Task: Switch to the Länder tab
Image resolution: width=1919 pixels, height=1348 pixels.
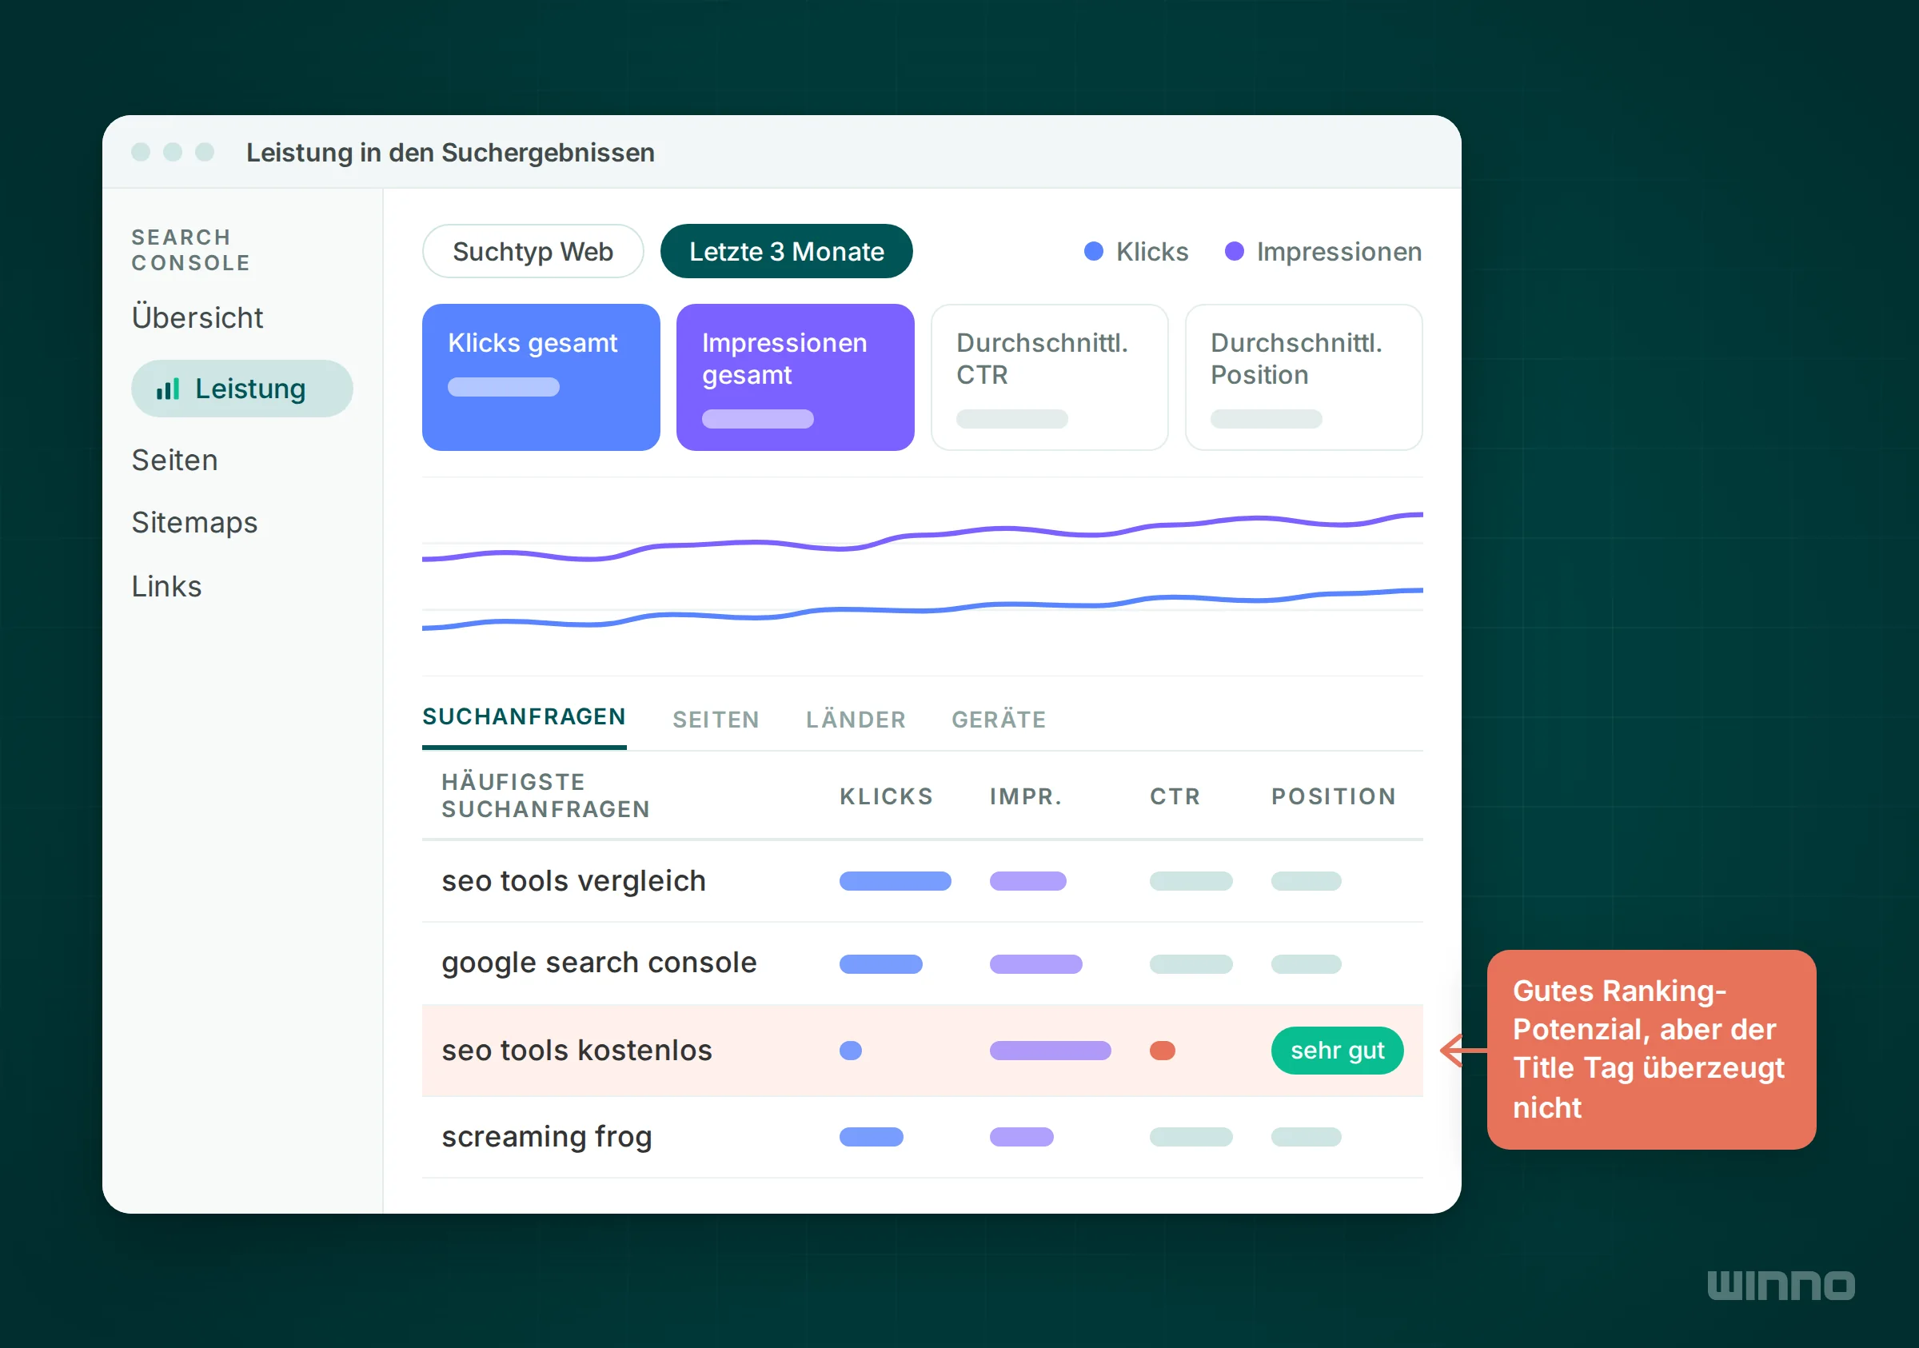Action: 856,720
